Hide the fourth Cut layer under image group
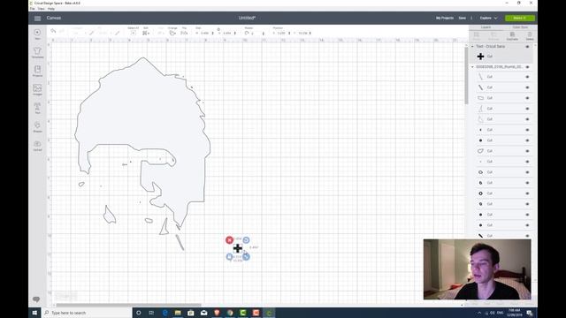This screenshot has width=566, height=318. click(527, 109)
